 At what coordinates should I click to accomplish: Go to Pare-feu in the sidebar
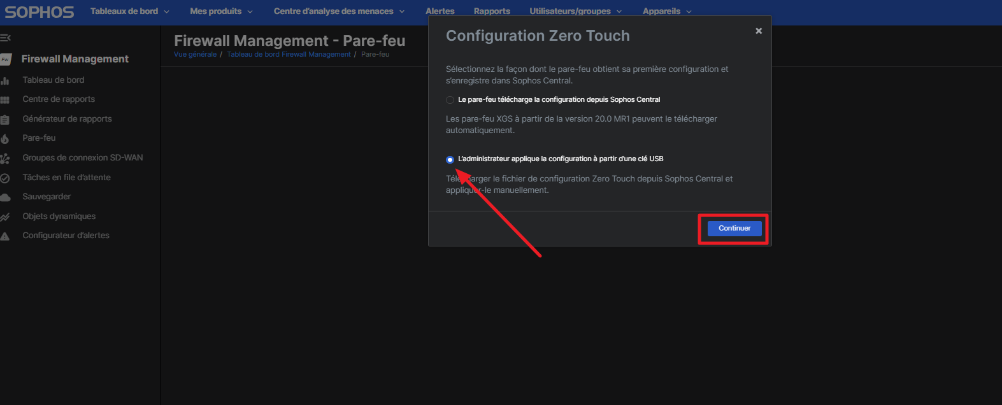pos(39,138)
